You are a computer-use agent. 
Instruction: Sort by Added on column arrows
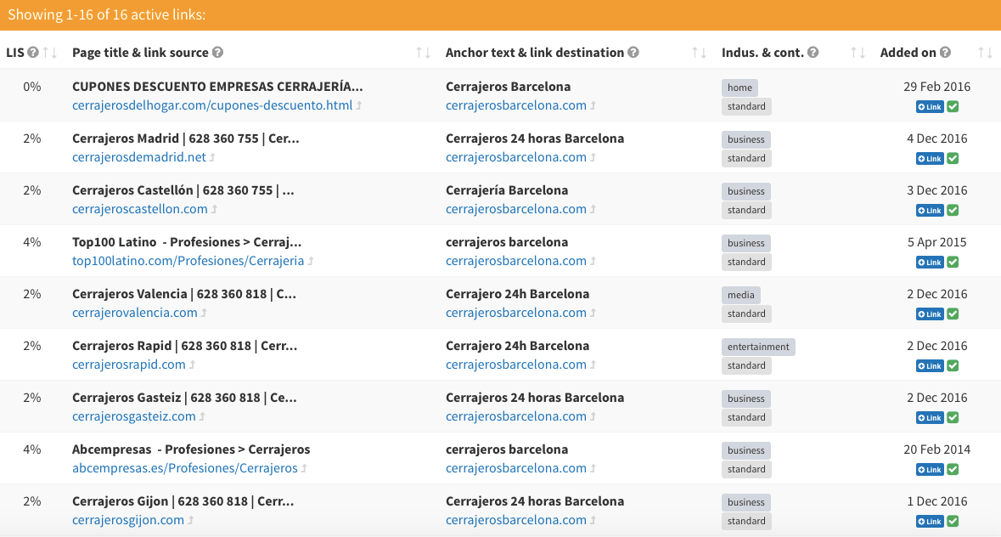point(985,53)
